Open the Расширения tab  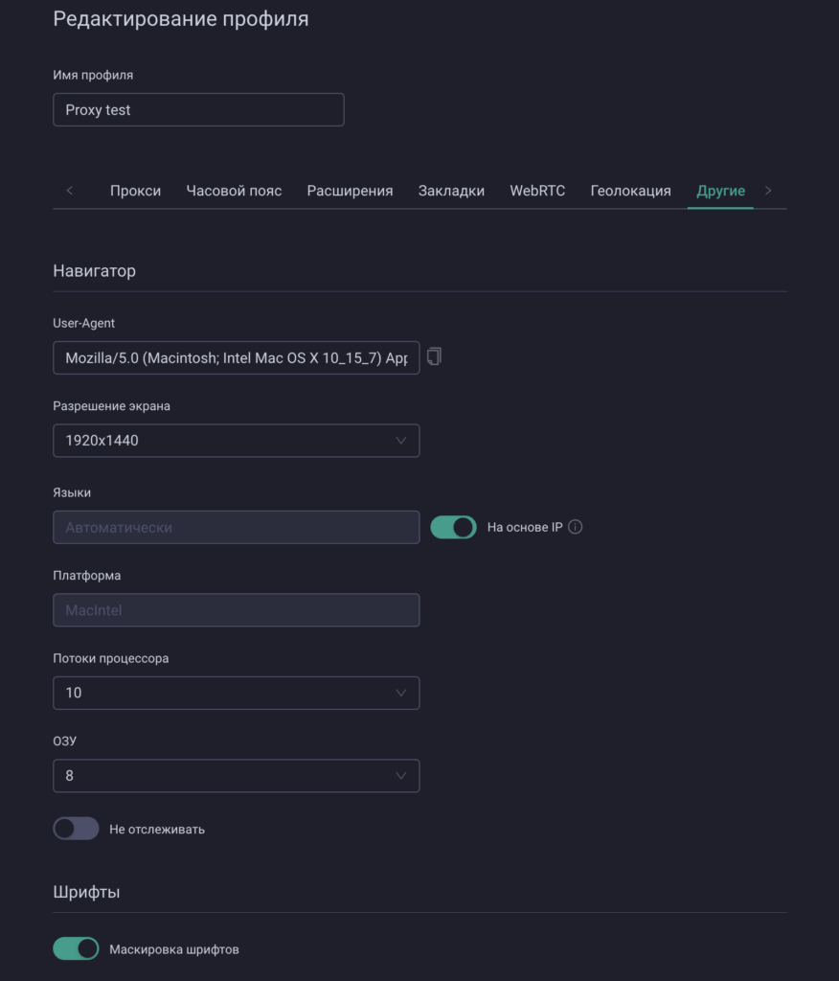click(x=351, y=191)
